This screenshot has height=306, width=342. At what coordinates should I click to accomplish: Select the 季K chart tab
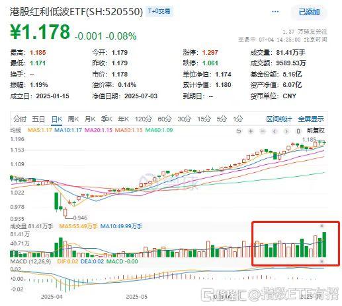click(x=107, y=119)
